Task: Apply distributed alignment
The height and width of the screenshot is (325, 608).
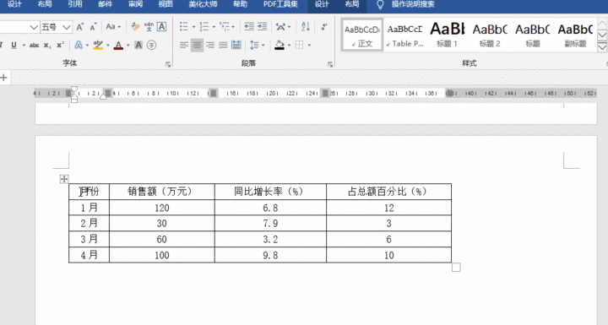Action: [x=236, y=45]
